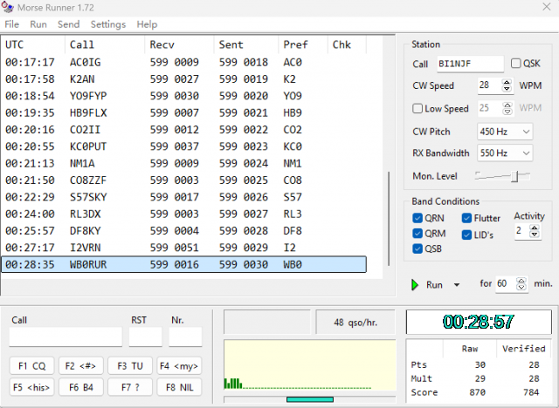
Task: Click the Morse Runner app icon in title bar
Action: click(x=7, y=7)
